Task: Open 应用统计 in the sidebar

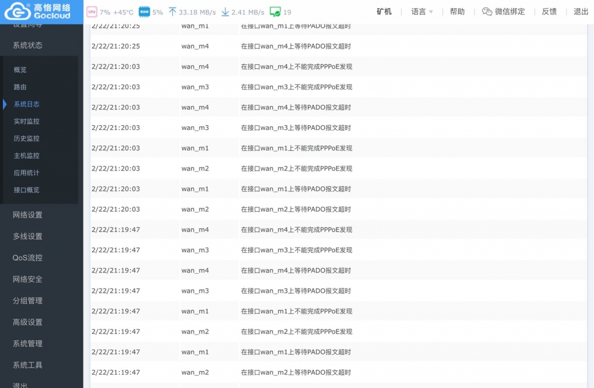Action: [x=27, y=173]
